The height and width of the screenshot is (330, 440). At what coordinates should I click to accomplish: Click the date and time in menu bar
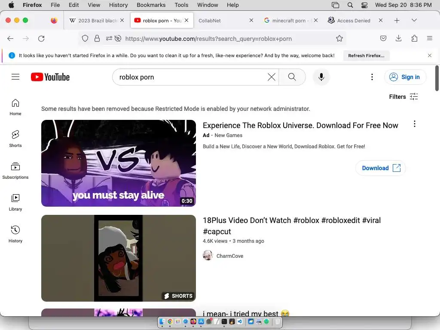(x=403, y=5)
